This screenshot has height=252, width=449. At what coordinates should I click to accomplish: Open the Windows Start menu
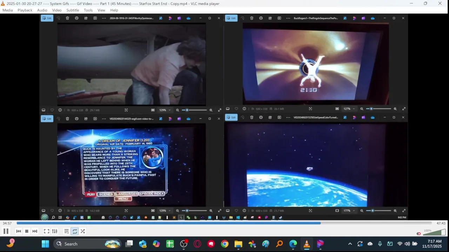45,244
